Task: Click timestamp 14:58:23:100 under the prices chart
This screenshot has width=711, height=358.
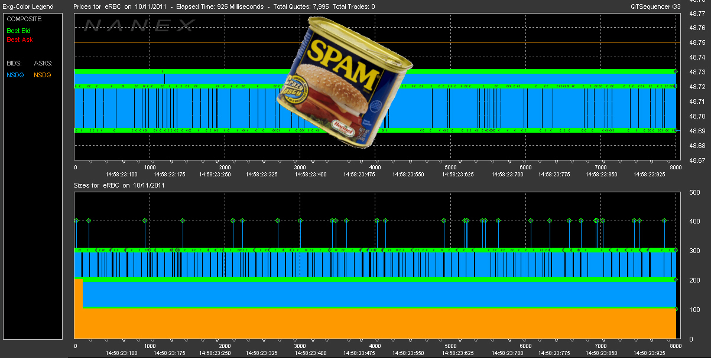Action: pos(122,175)
